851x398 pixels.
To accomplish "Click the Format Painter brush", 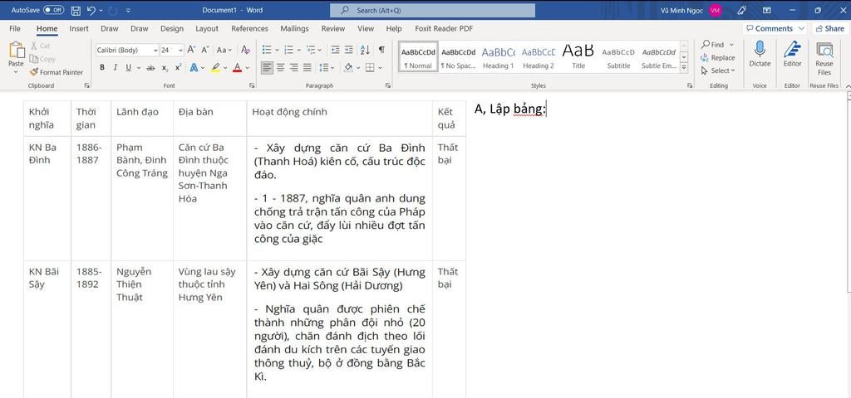I will pyautogui.click(x=57, y=72).
